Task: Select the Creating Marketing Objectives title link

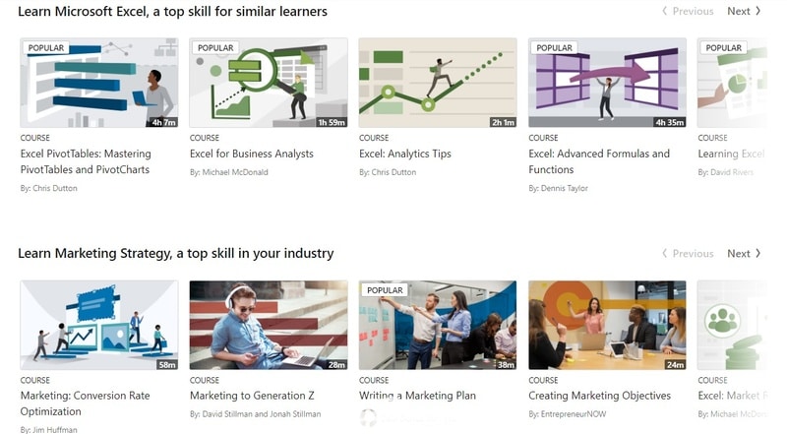Action: pos(599,396)
